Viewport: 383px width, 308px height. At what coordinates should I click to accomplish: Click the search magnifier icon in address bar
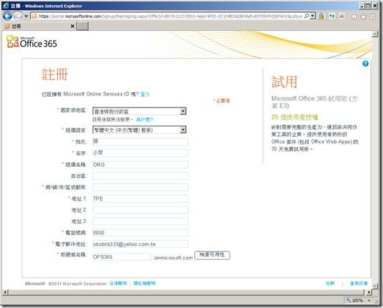pos(306,16)
